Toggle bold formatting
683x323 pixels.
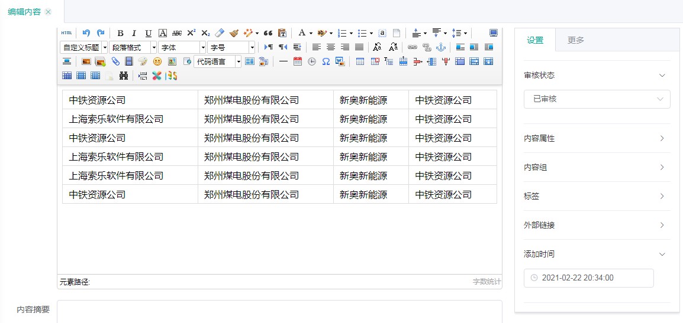(x=120, y=33)
